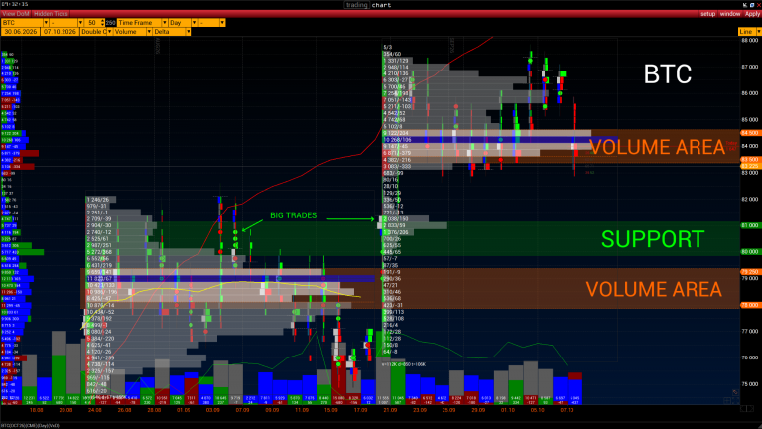Click the 82 000 price axis label
Image resolution: width=762 pixels, height=429 pixels.
(750, 199)
